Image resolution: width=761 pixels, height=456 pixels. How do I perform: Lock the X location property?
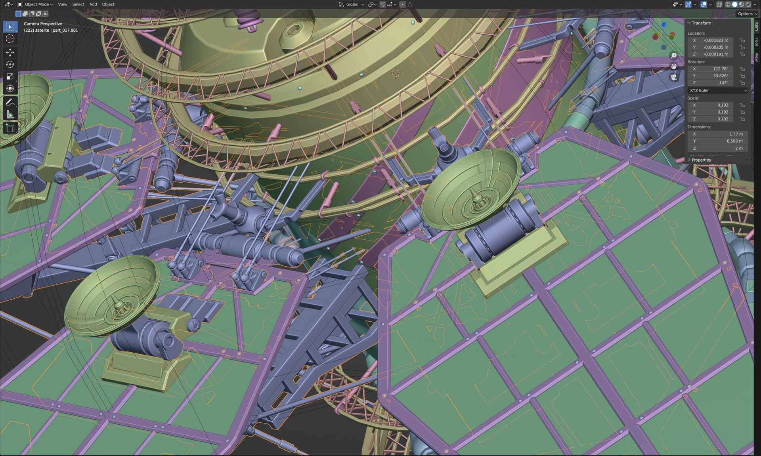tap(742, 40)
